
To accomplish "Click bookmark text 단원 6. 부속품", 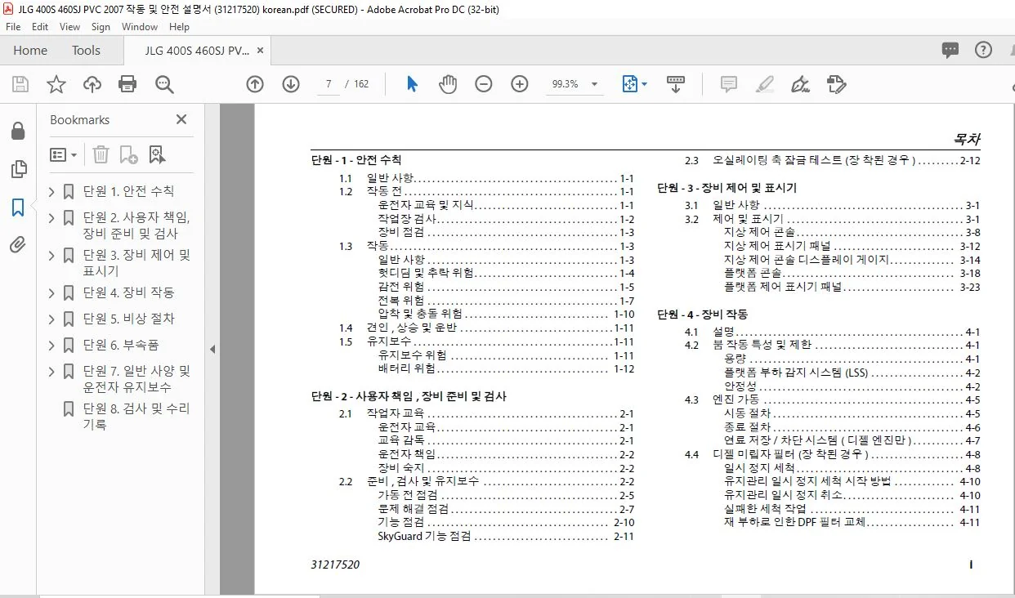I will click(x=121, y=345).
